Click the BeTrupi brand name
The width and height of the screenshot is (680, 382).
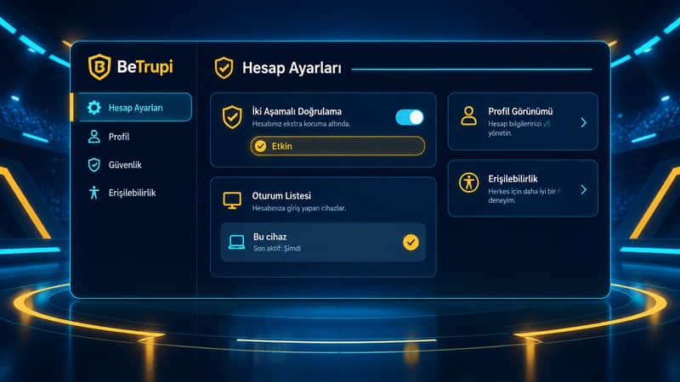click(x=144, y=67)
